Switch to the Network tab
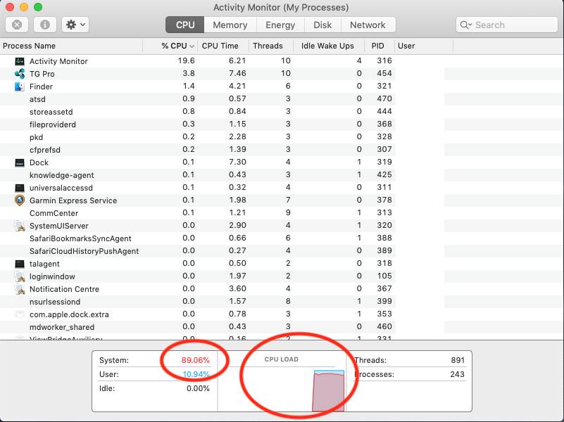Image resolution: width=564 pixels, height=422 pixels. coord(368,25)
